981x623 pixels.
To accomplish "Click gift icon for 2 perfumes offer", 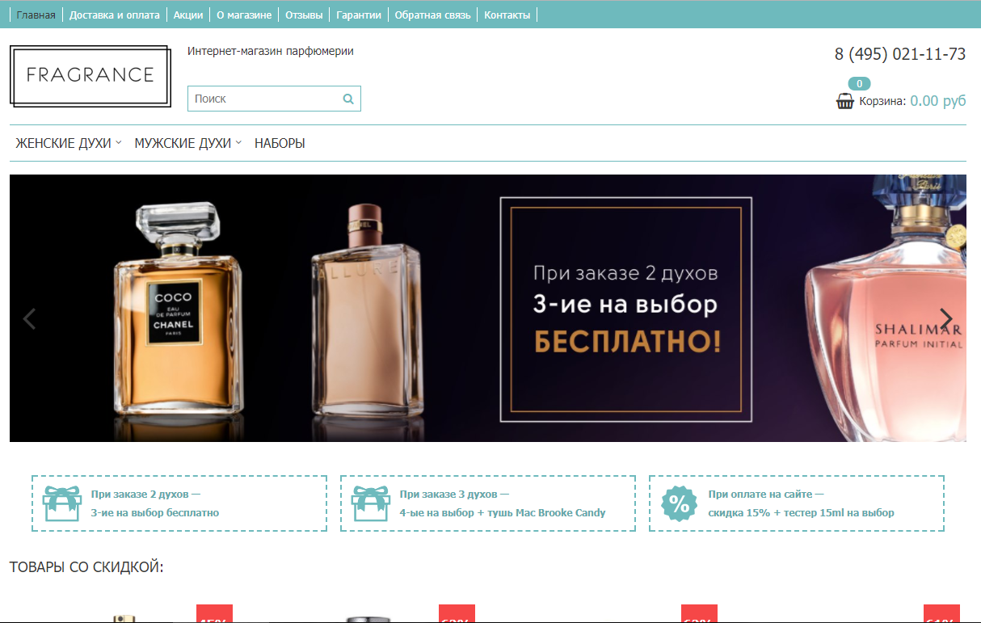I will 61,503.
